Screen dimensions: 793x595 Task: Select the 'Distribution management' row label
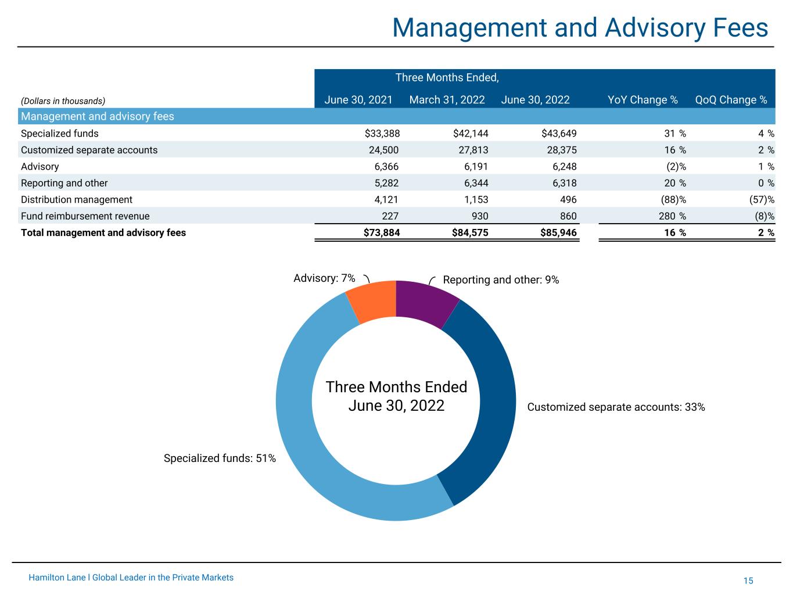point(77,200)
